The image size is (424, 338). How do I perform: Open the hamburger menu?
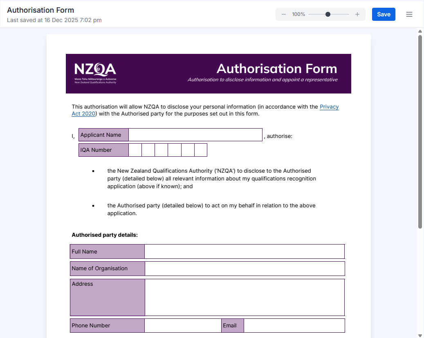[409, 14]
